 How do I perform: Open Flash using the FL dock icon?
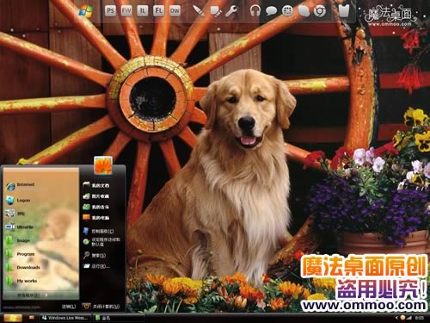pos(159,11)
